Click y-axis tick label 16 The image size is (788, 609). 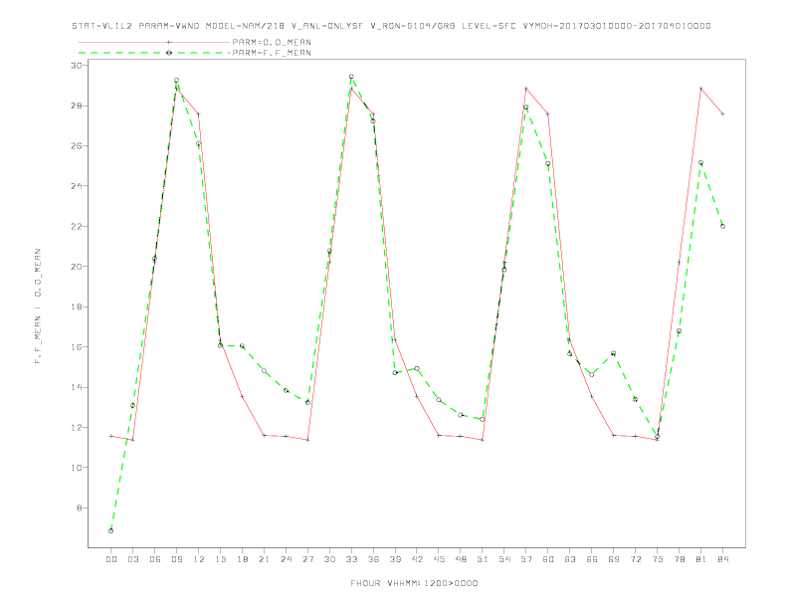coord(76,346)
